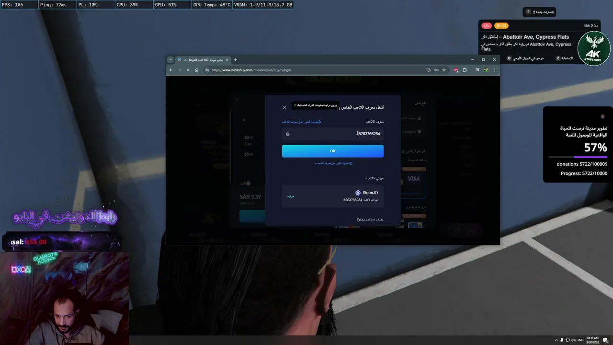Open the browser home page

(197, 70)
